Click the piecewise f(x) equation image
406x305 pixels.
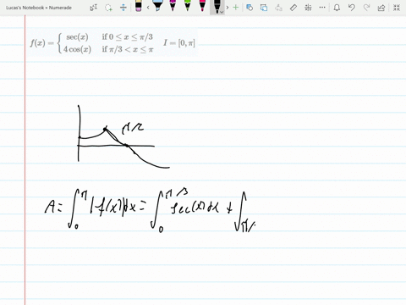tap(112, 42)
